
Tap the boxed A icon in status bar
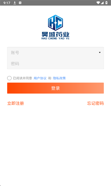tap(20, 3)
